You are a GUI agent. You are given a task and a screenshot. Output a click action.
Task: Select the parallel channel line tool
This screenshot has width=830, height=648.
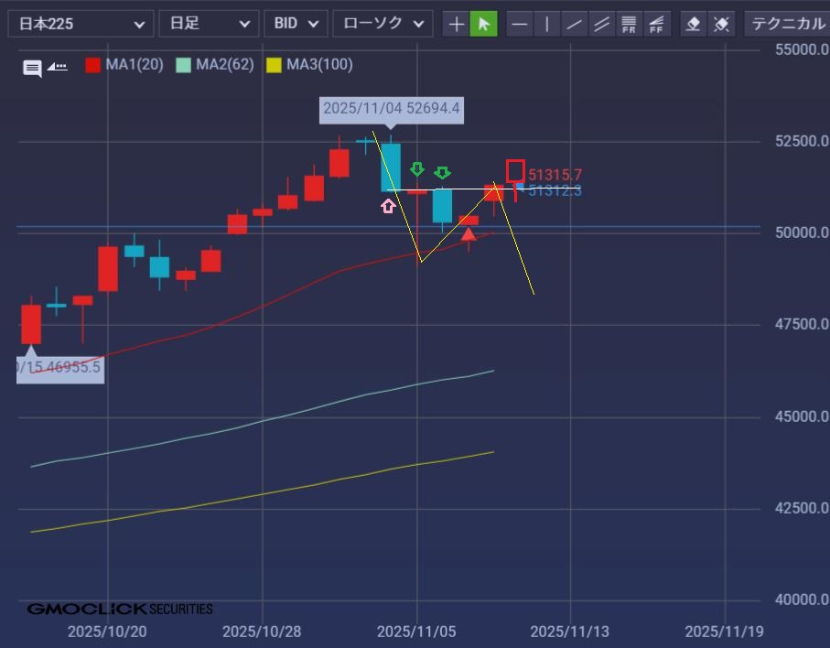point(601,24)
